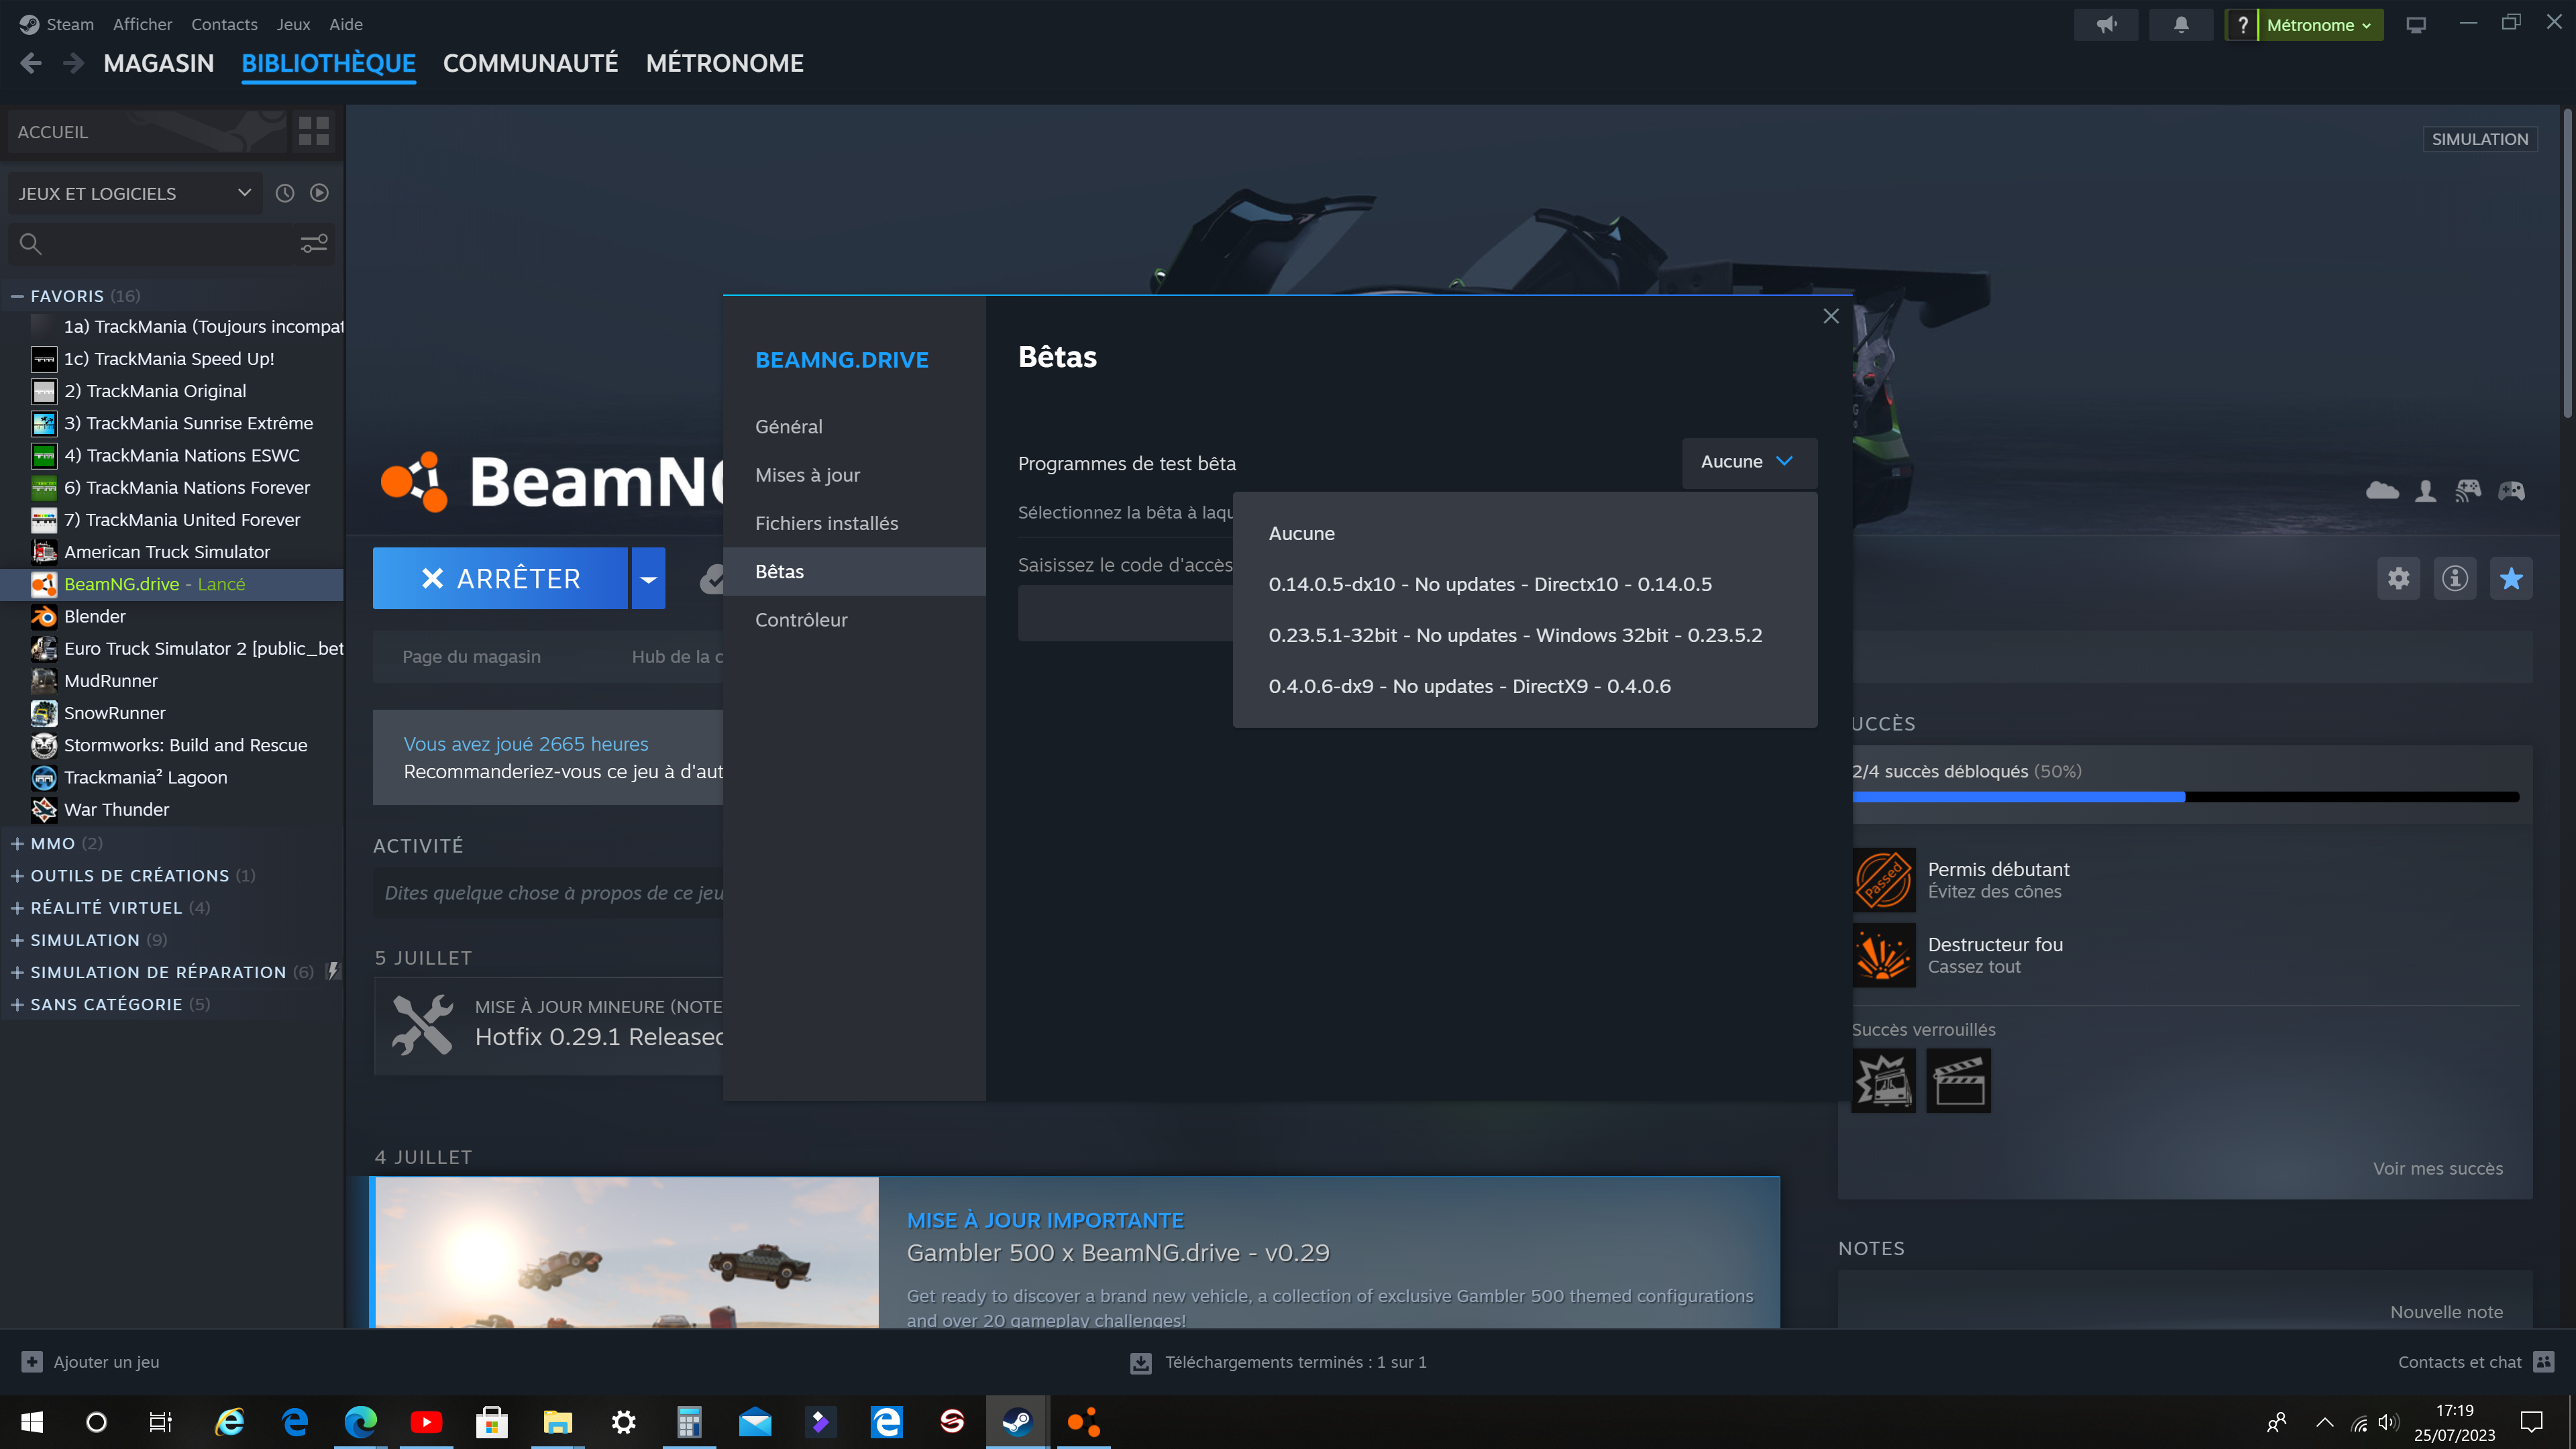Go to the MAGASIN section
This screenshot has height=1449, width=2576.
(x=158, y=63)
